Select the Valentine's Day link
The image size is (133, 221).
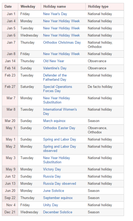(x=55, y=68)
